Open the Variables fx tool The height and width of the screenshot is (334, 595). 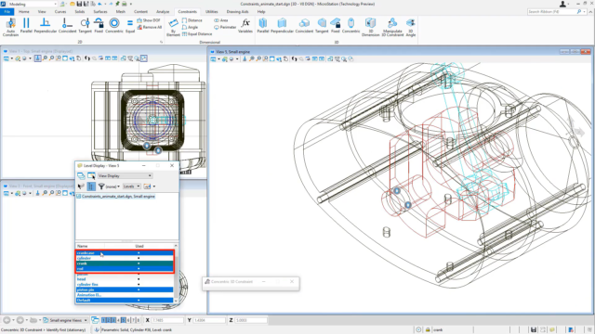click(245, 26)
